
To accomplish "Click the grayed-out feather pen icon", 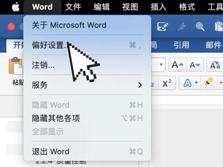I will (182, 27).
